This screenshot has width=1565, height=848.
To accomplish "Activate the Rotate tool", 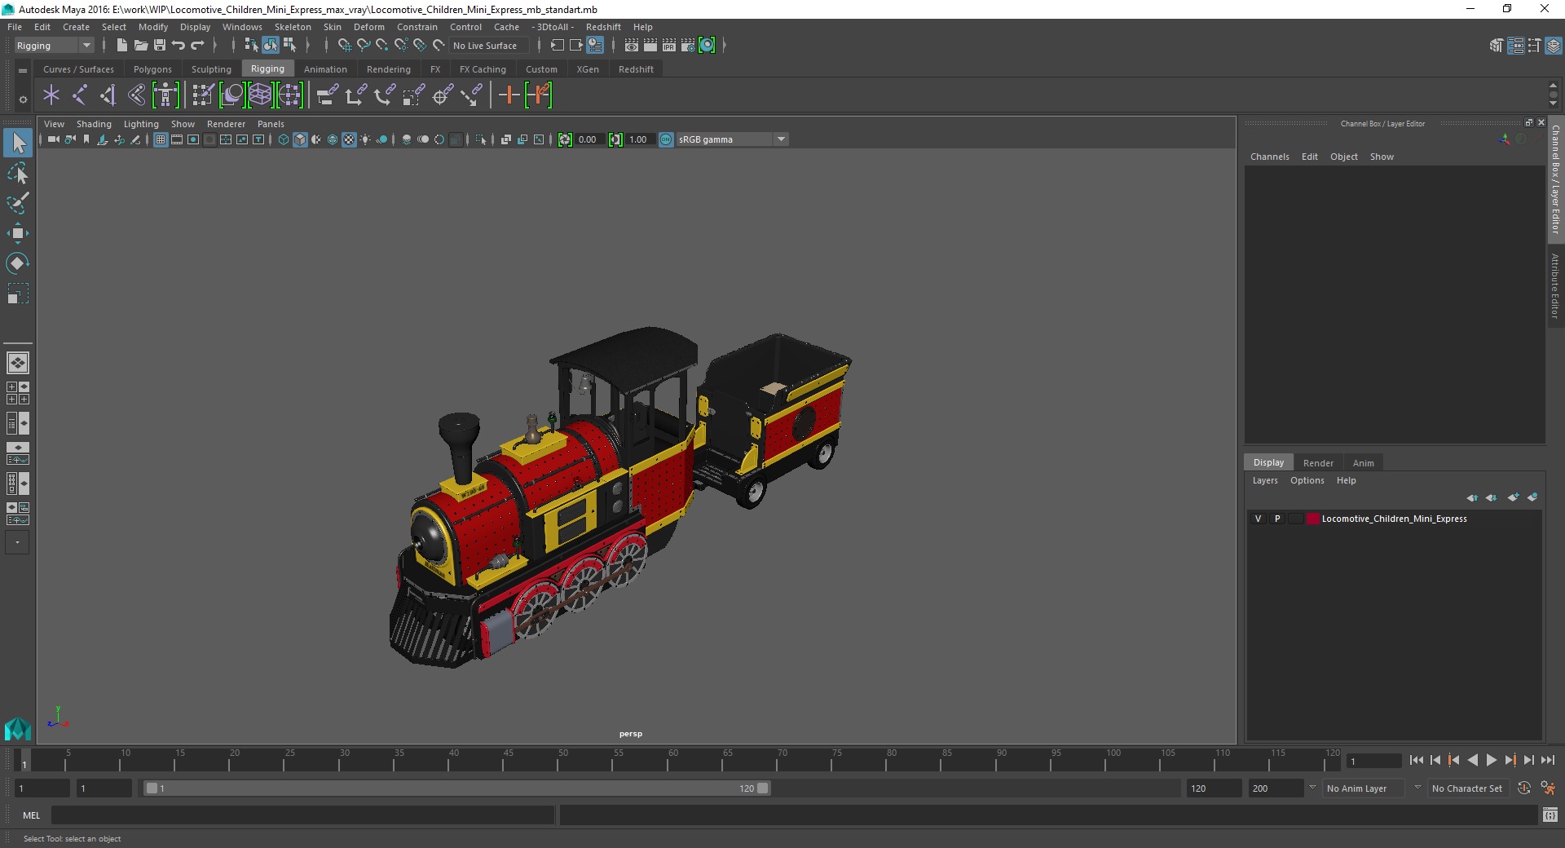I will click(18, 263).
